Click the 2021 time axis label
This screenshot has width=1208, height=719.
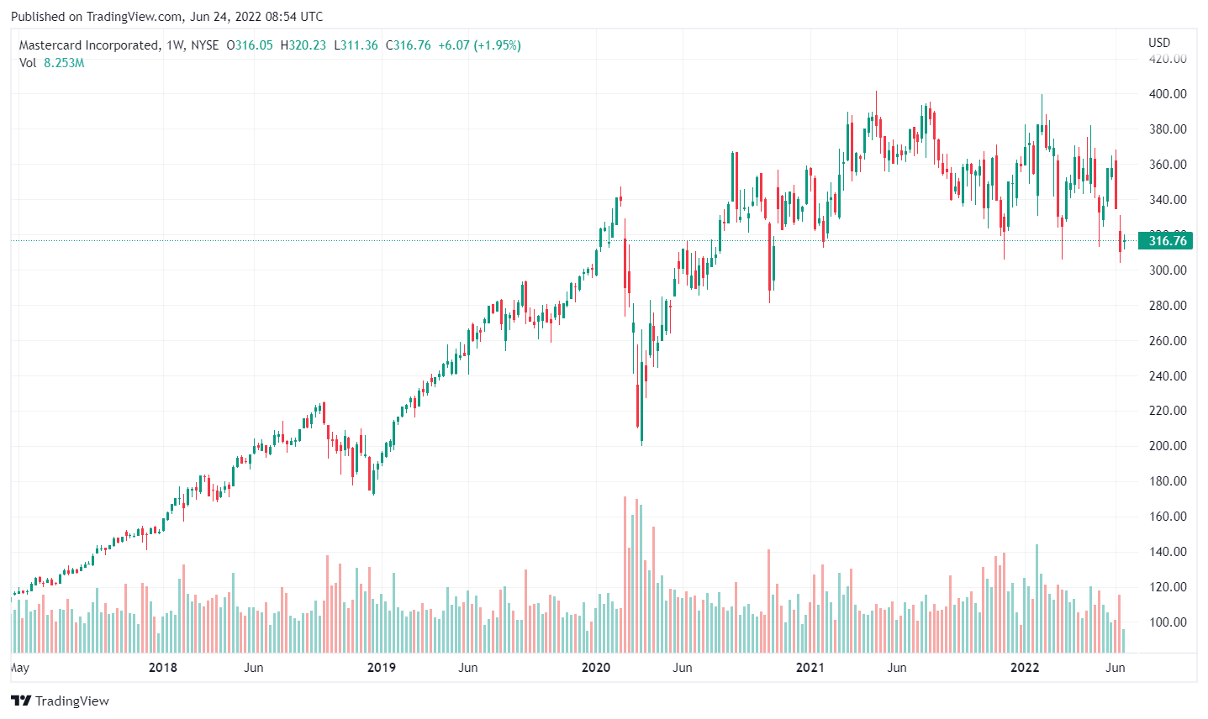coord(810,668)
